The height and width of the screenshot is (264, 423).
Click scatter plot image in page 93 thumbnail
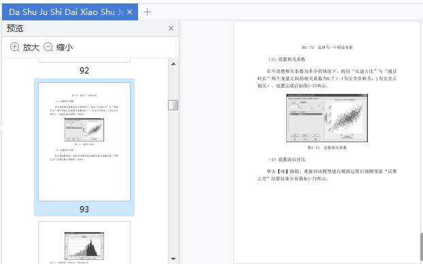pos(84,129)
